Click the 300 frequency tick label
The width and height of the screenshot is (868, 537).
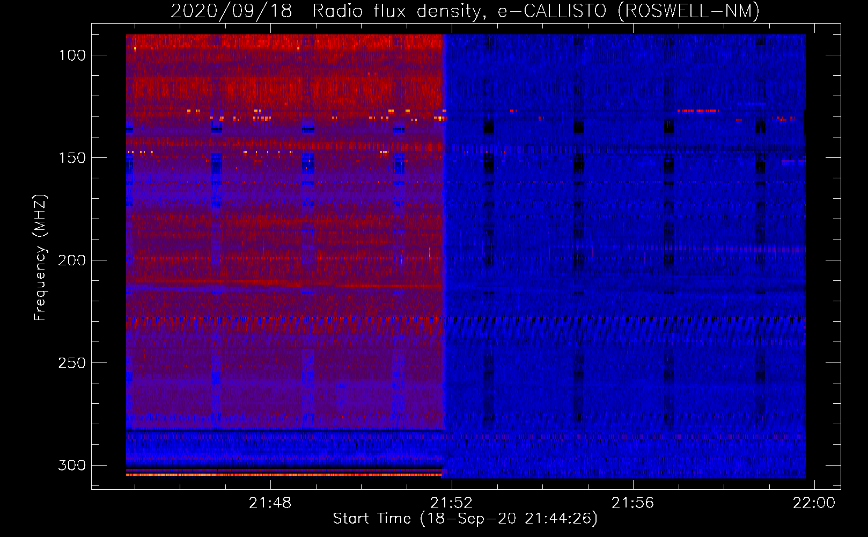tap(72, 465)
